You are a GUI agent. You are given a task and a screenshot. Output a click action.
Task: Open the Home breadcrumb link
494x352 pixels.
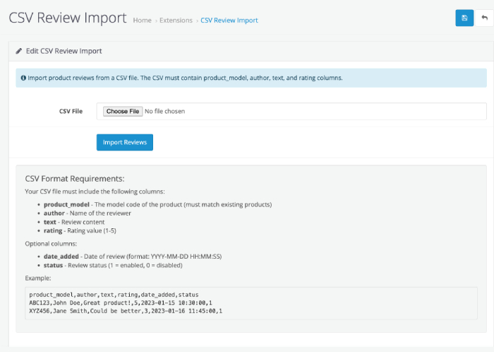142,20
